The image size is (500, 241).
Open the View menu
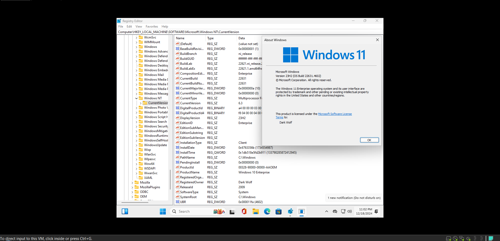(139, 27)
